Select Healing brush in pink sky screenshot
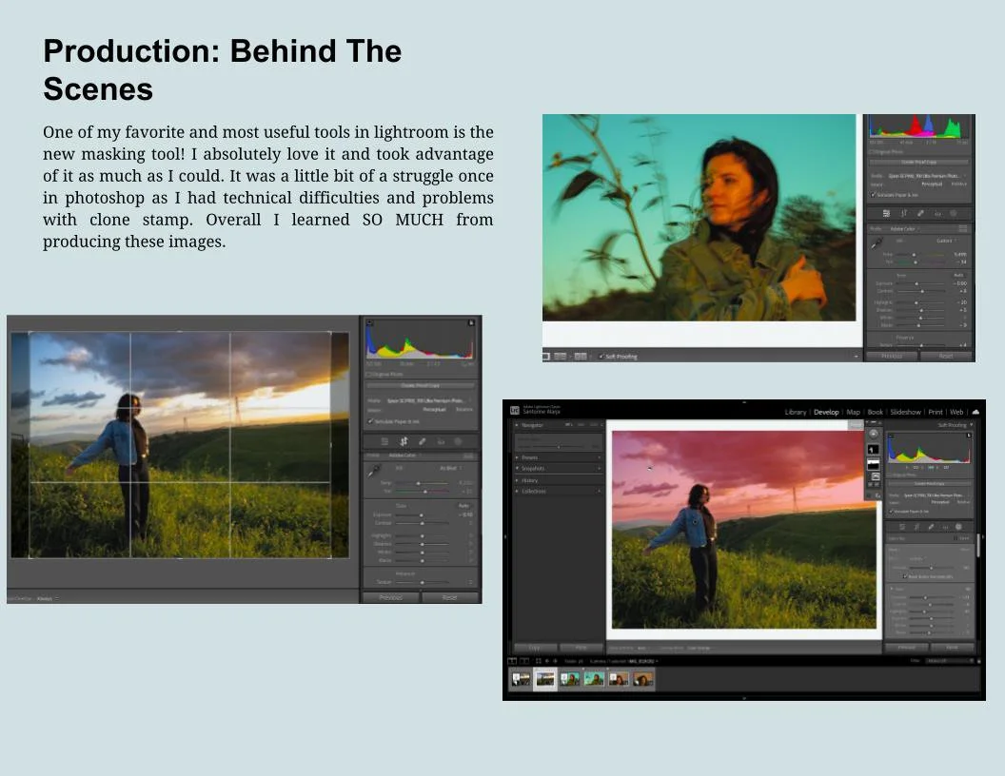1005x776 pixels. [x=932, y=527]
